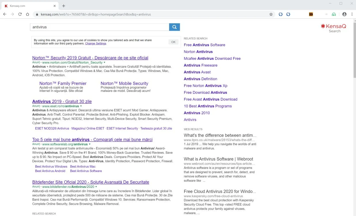Image resolution: width=356 pixels, height=216 pixels.
Task: Click the first blue sync extension icon
Action: 281,14
